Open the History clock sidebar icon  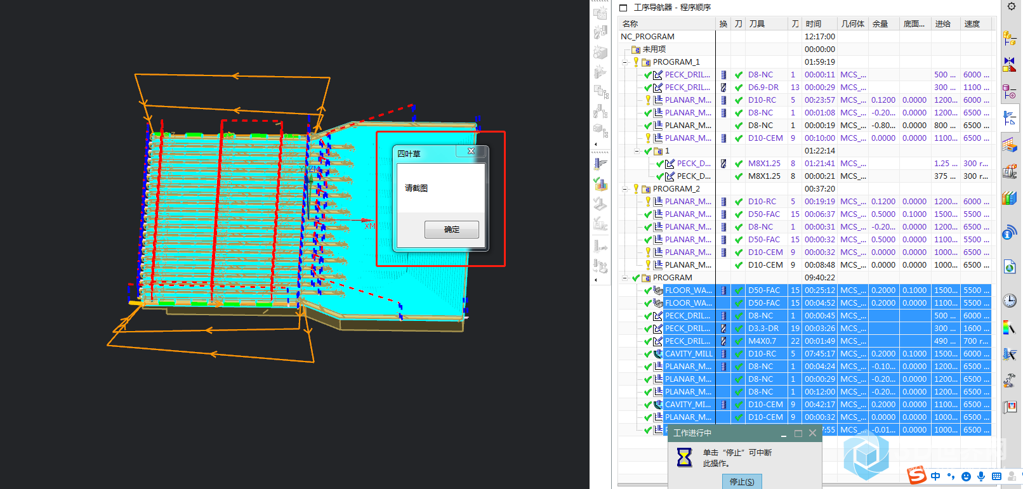1010,301
